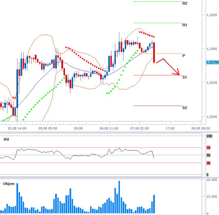Click the 06.08 11:00 time label
This screenshot has width=219, height=215.
click(109, 128)
